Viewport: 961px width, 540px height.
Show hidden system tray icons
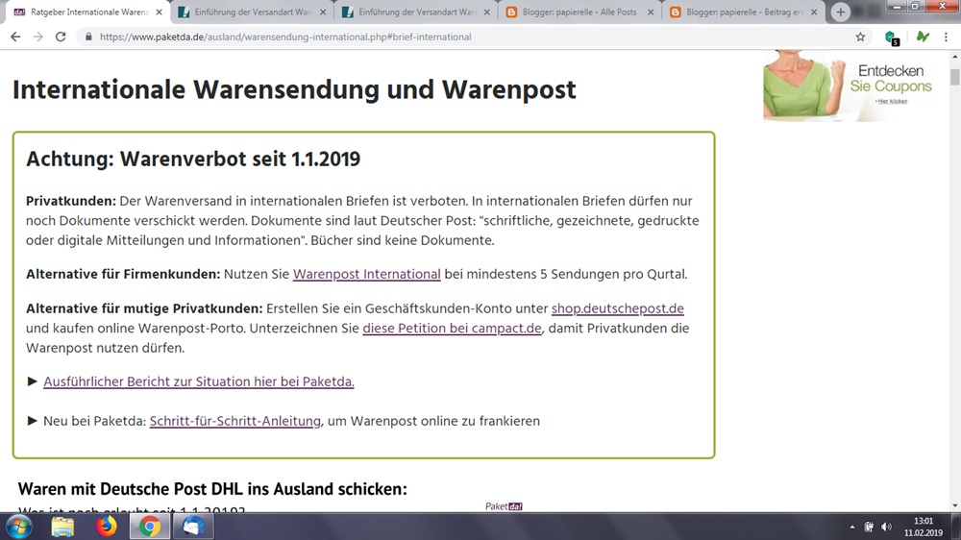coord(851,528)
